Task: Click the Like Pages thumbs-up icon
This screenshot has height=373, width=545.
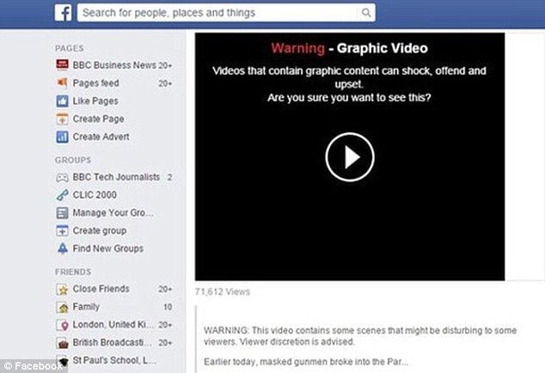Action: point(62,101)
